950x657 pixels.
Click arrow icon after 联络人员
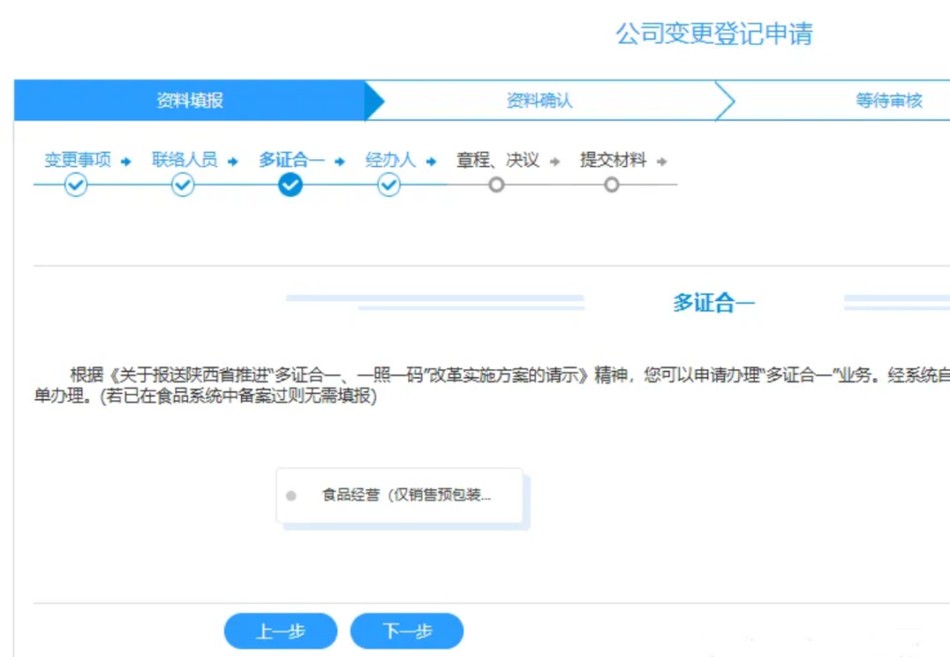point(232,161)
